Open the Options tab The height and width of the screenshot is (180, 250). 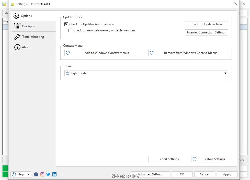tap(34, 16)
